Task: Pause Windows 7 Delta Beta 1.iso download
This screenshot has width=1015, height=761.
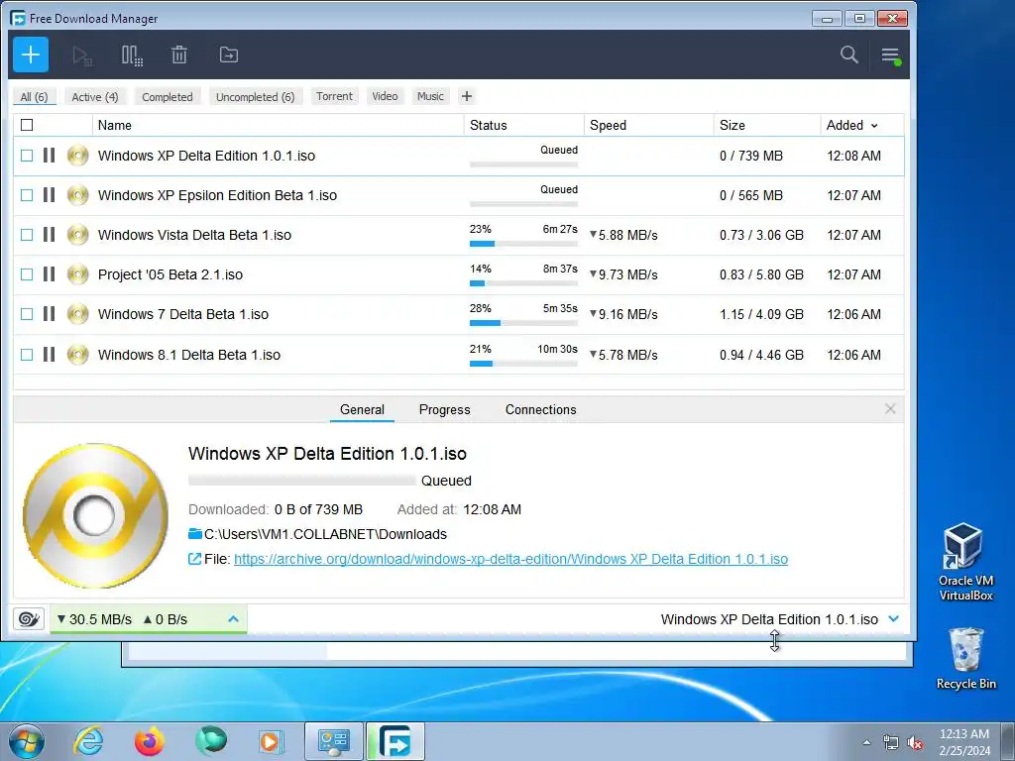Action: click(x=50, y=314)
